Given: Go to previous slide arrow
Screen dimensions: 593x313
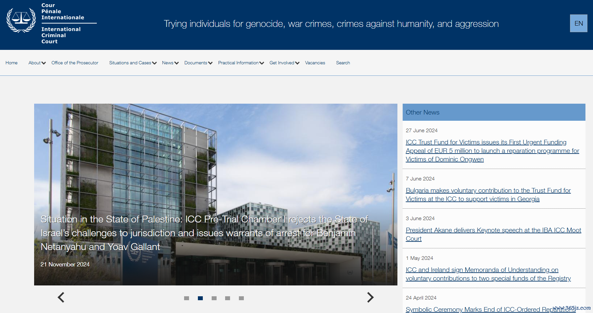Looking at the screenshot, I should 61,297.
